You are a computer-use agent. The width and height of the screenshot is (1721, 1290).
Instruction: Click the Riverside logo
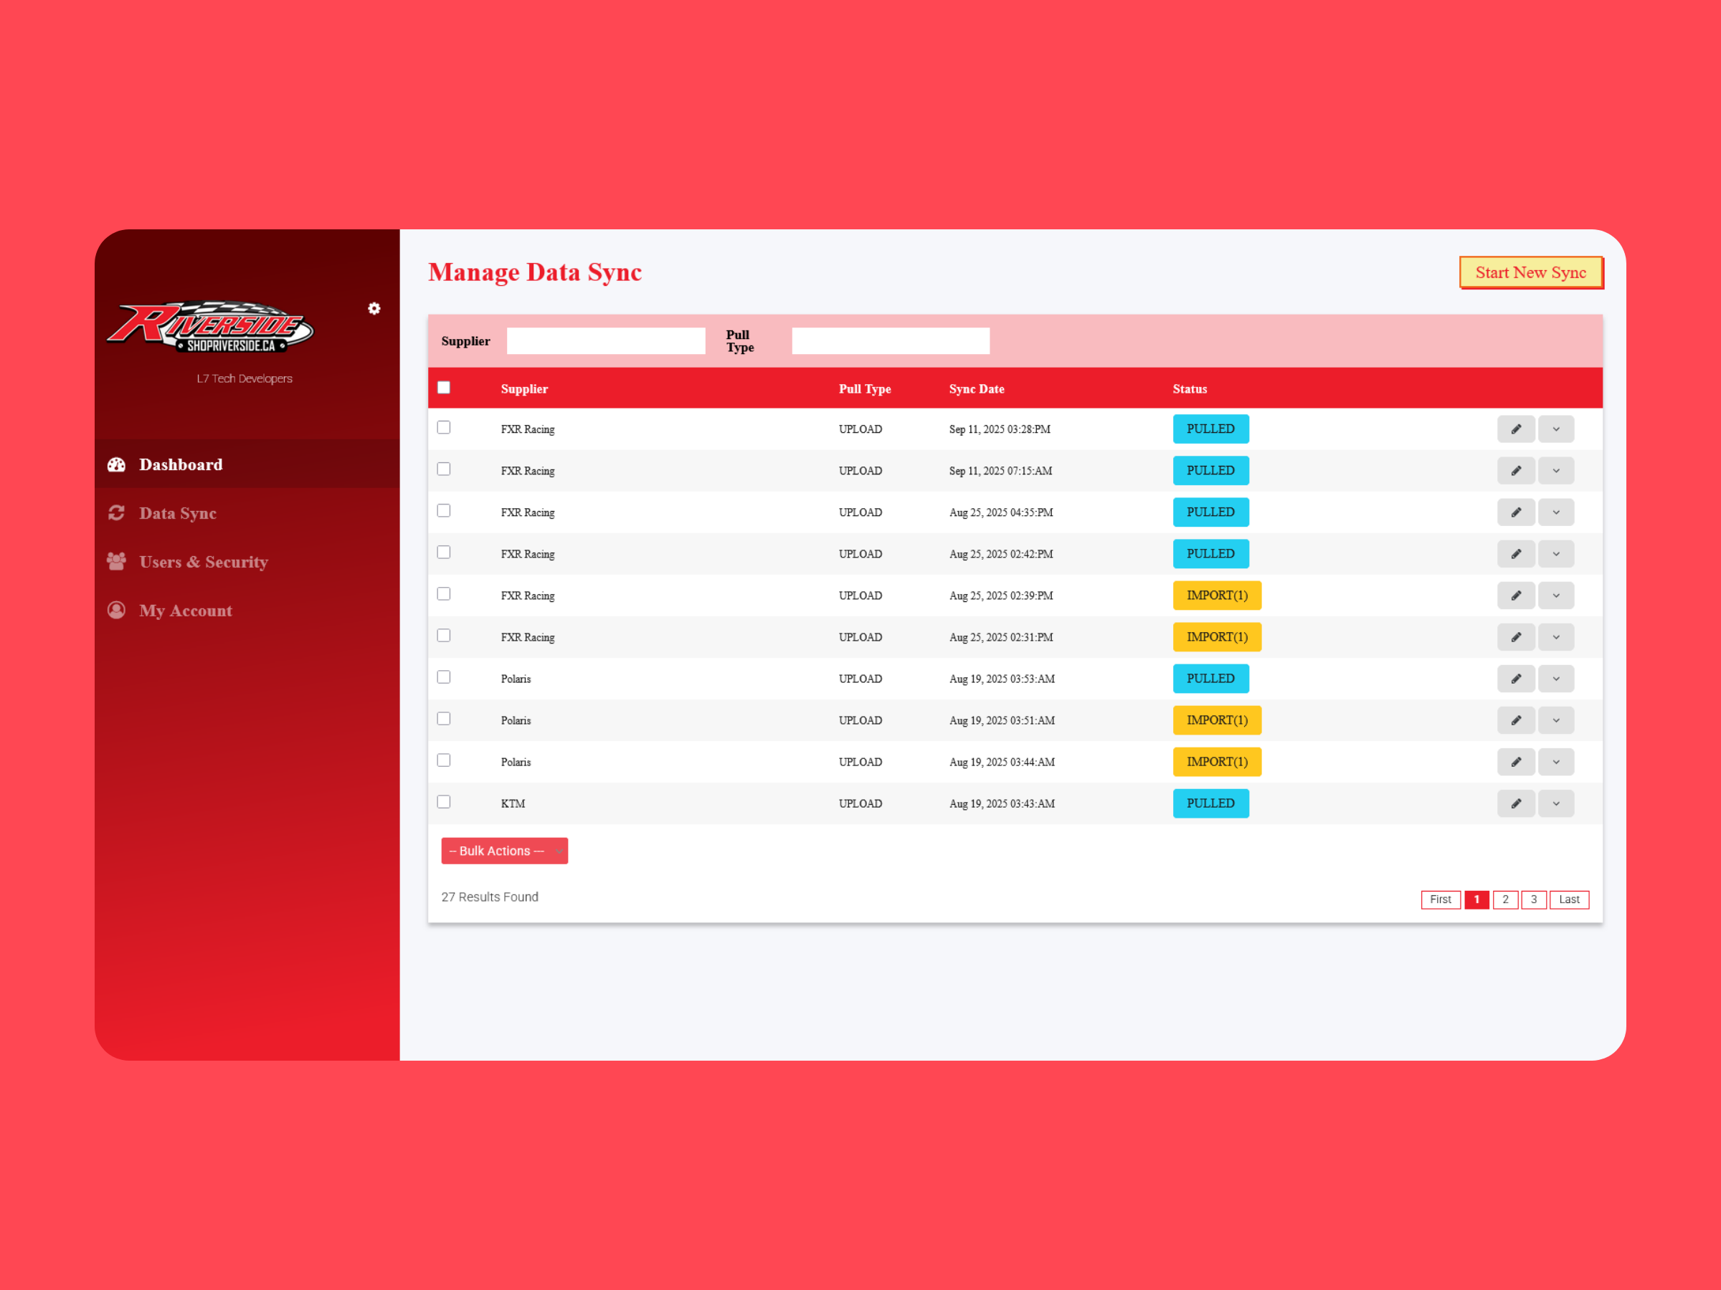[x=210, y=327]
